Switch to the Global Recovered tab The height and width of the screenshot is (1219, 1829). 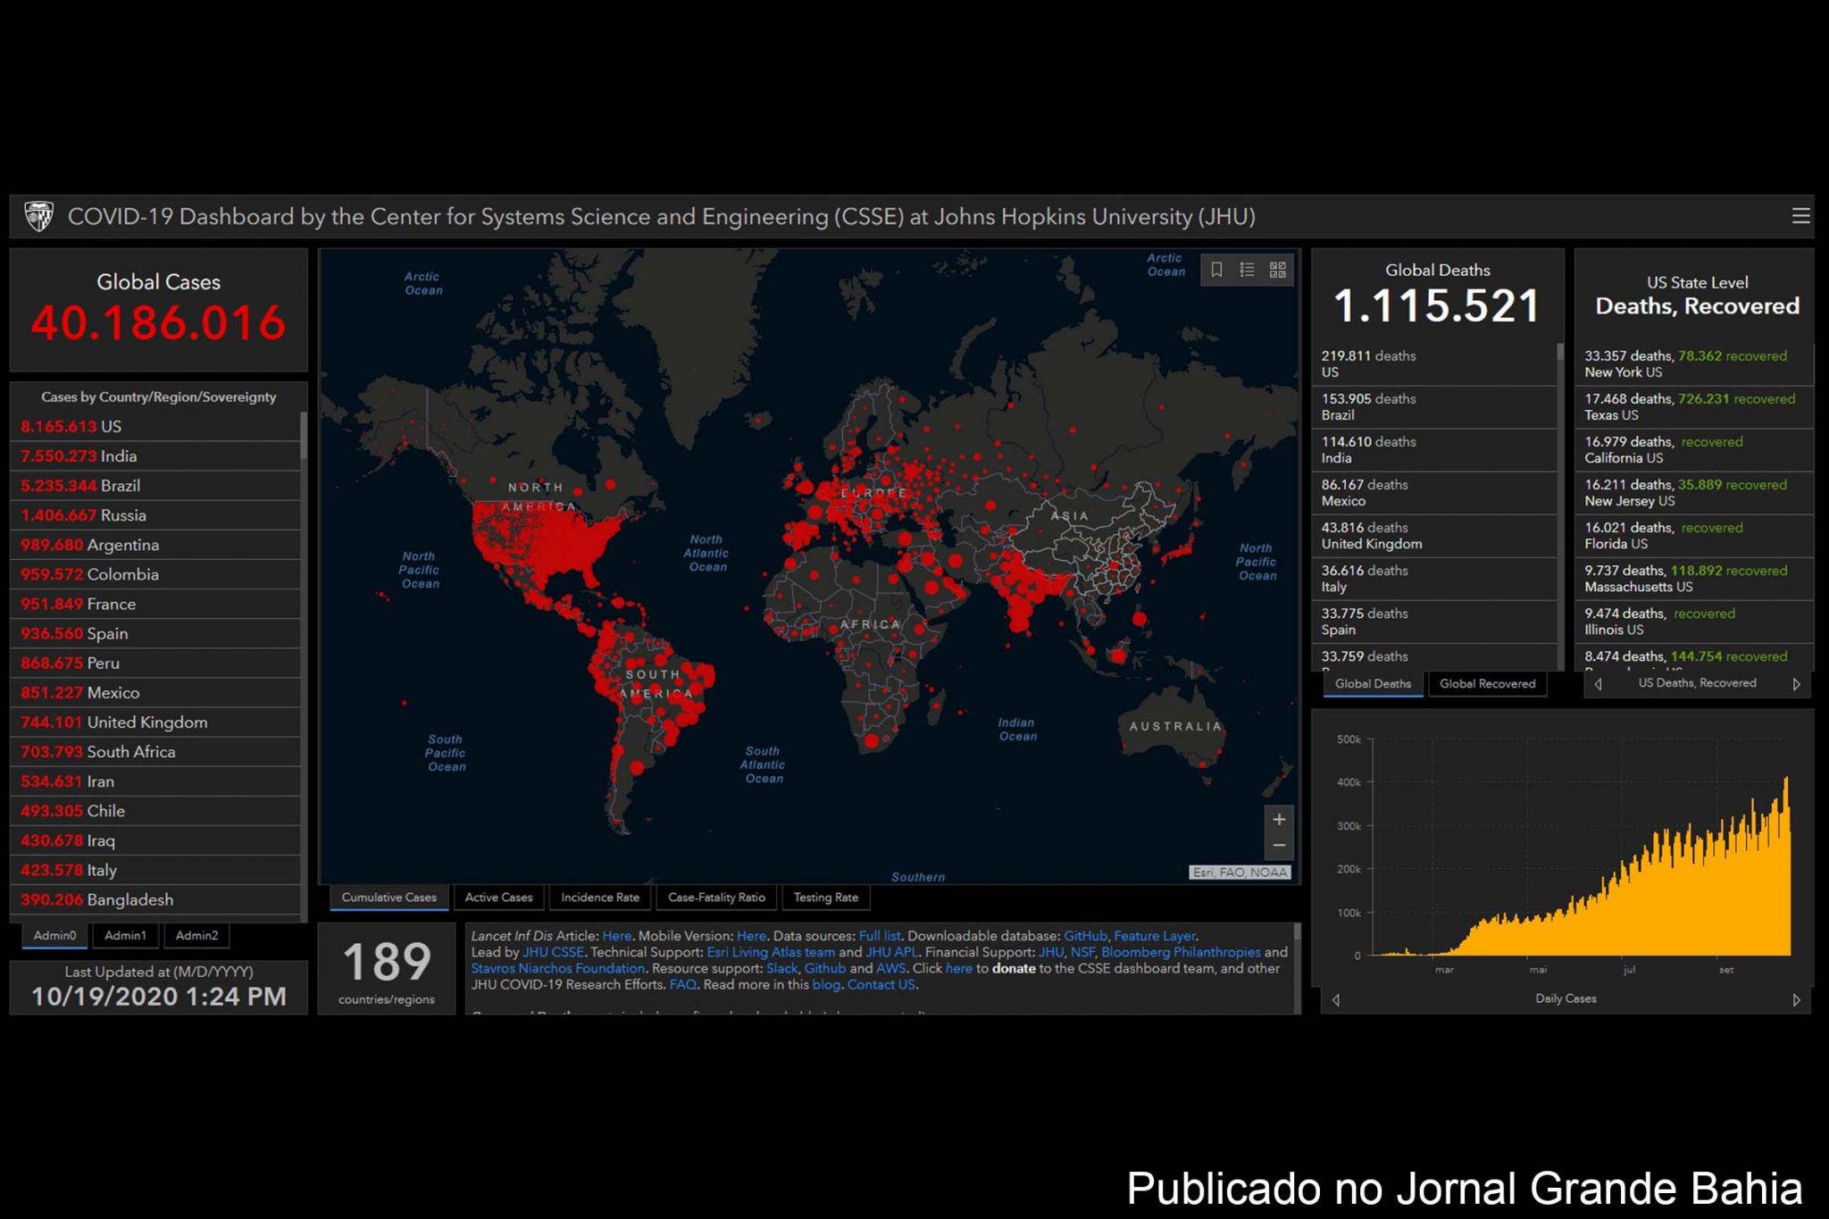click(1487, 684)
